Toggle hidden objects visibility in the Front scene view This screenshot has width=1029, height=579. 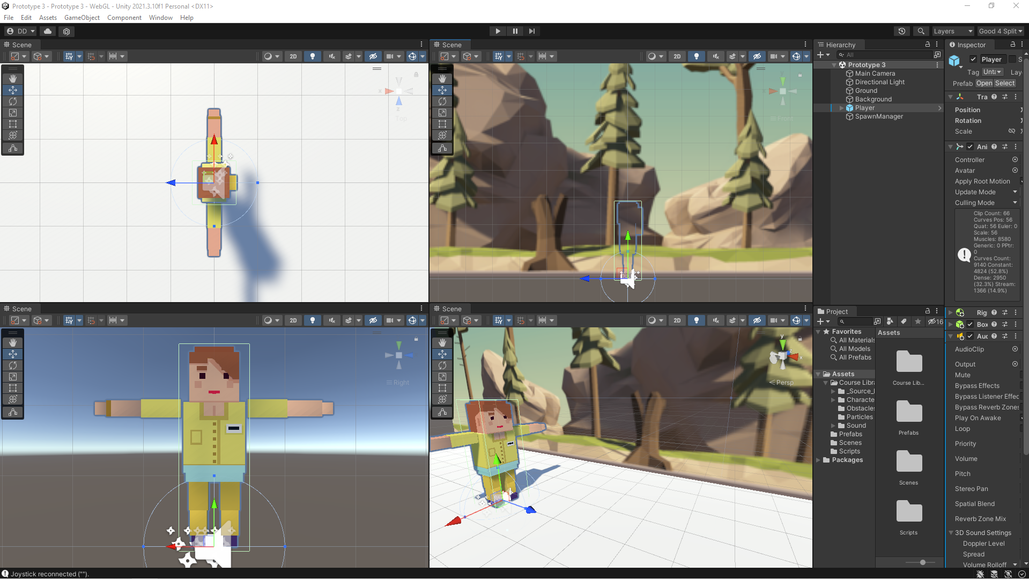tap(757, 56)
